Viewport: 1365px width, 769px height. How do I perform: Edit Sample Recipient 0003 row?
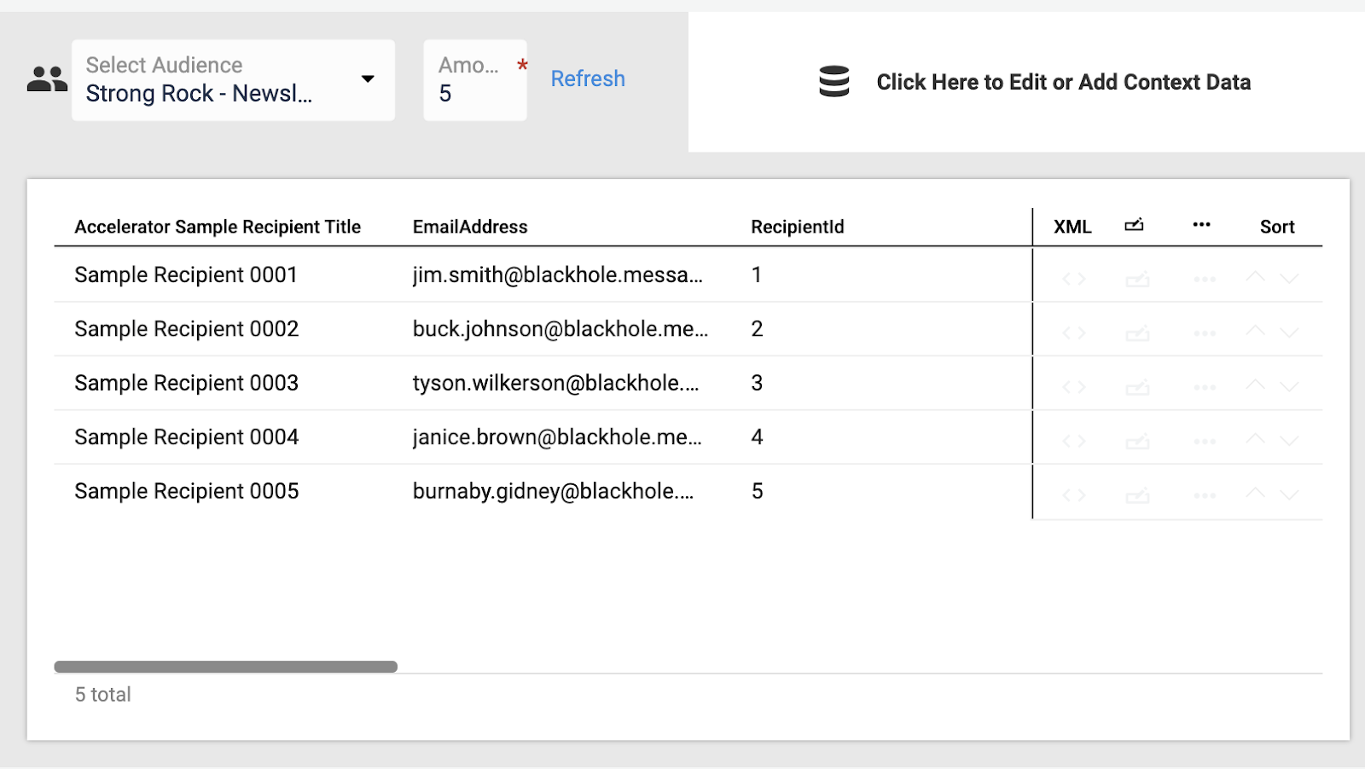[x=1137, y=387]
